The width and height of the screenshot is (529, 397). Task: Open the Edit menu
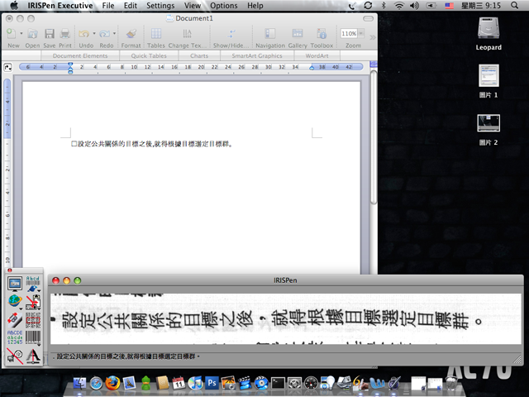131,6
